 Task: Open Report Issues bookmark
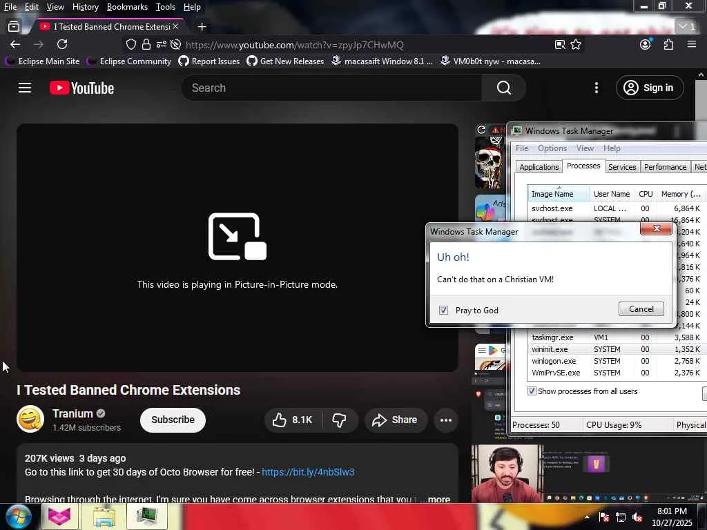pyautogui.click(x=209, y=61)
